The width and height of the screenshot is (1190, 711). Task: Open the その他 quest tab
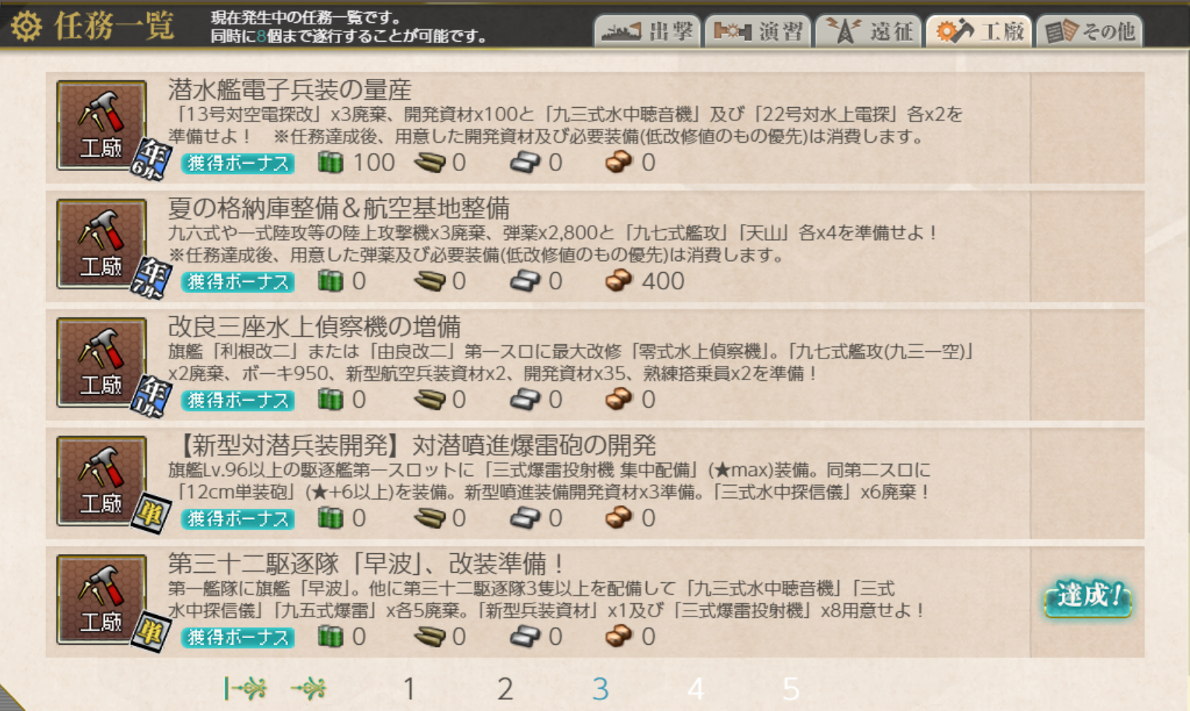click(1089, 31)
